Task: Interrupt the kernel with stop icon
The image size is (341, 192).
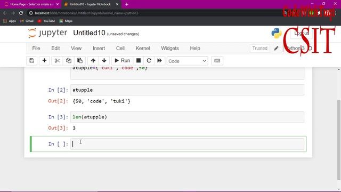Action: tap(139, 61)
